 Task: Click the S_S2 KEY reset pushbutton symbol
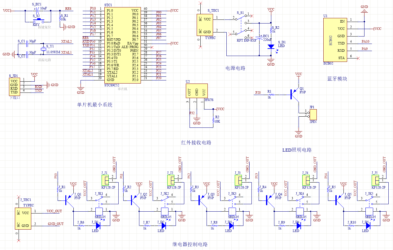pyautogui.click(x=39, y=20)
